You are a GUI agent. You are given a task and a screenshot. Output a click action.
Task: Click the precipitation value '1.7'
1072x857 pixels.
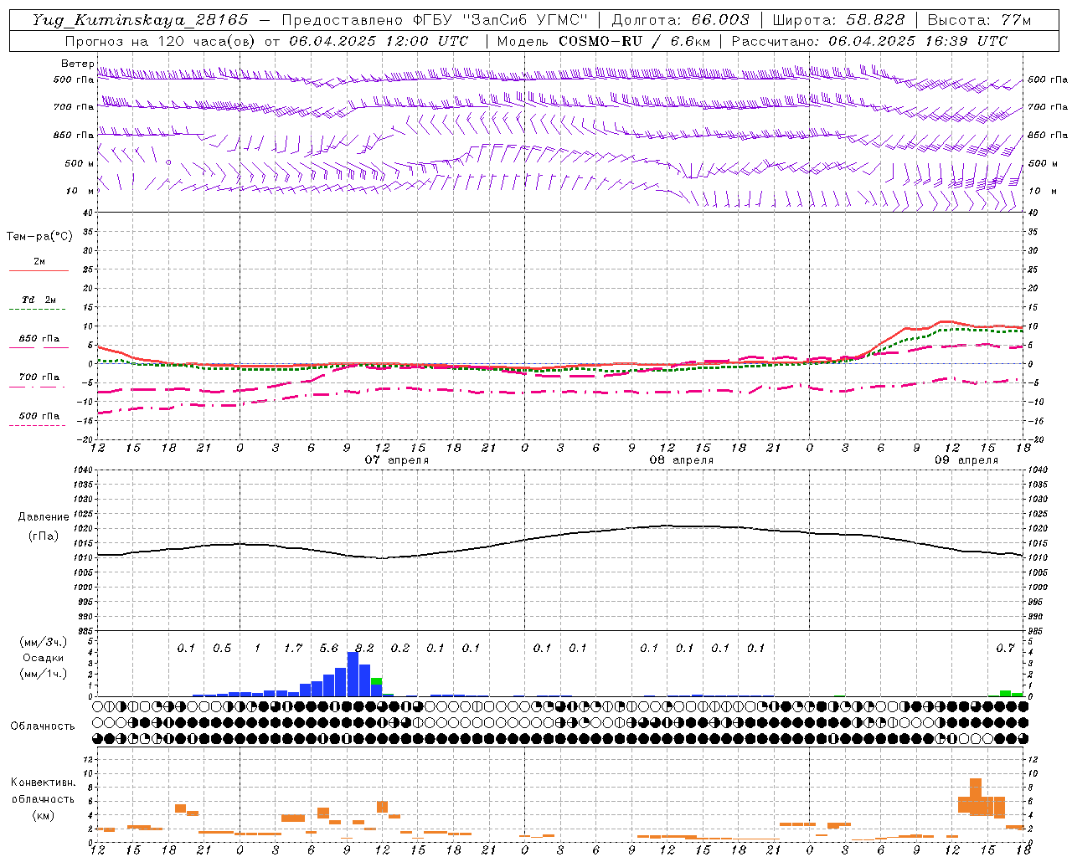pos(293,648)
